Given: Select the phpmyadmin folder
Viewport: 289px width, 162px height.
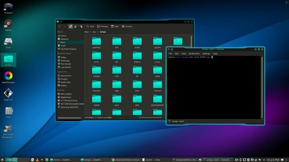Looking at the screenshot, I should pos(158,100).
